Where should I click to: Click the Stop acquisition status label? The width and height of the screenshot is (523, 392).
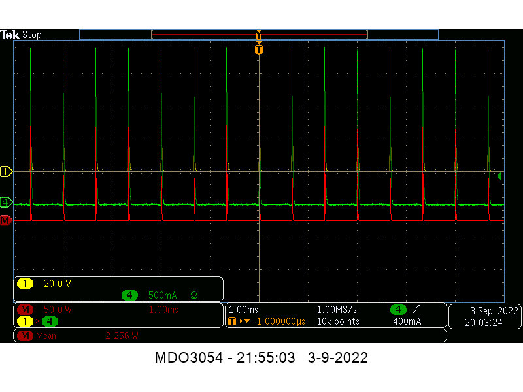click(32, 35)
